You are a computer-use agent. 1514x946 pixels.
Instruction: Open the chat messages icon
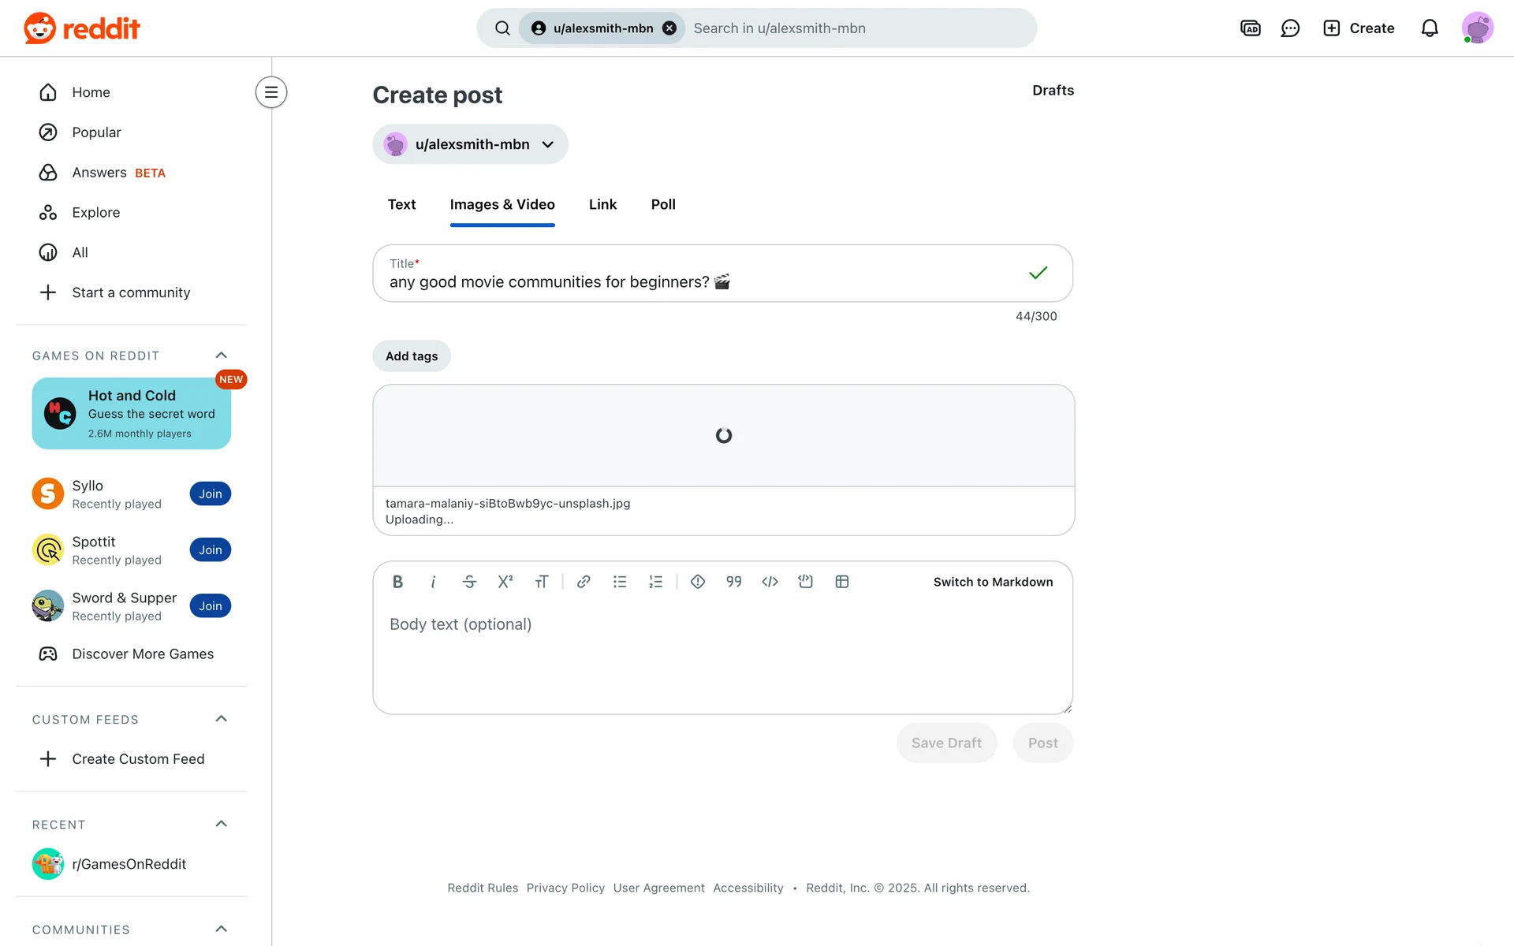(1290, 28)
